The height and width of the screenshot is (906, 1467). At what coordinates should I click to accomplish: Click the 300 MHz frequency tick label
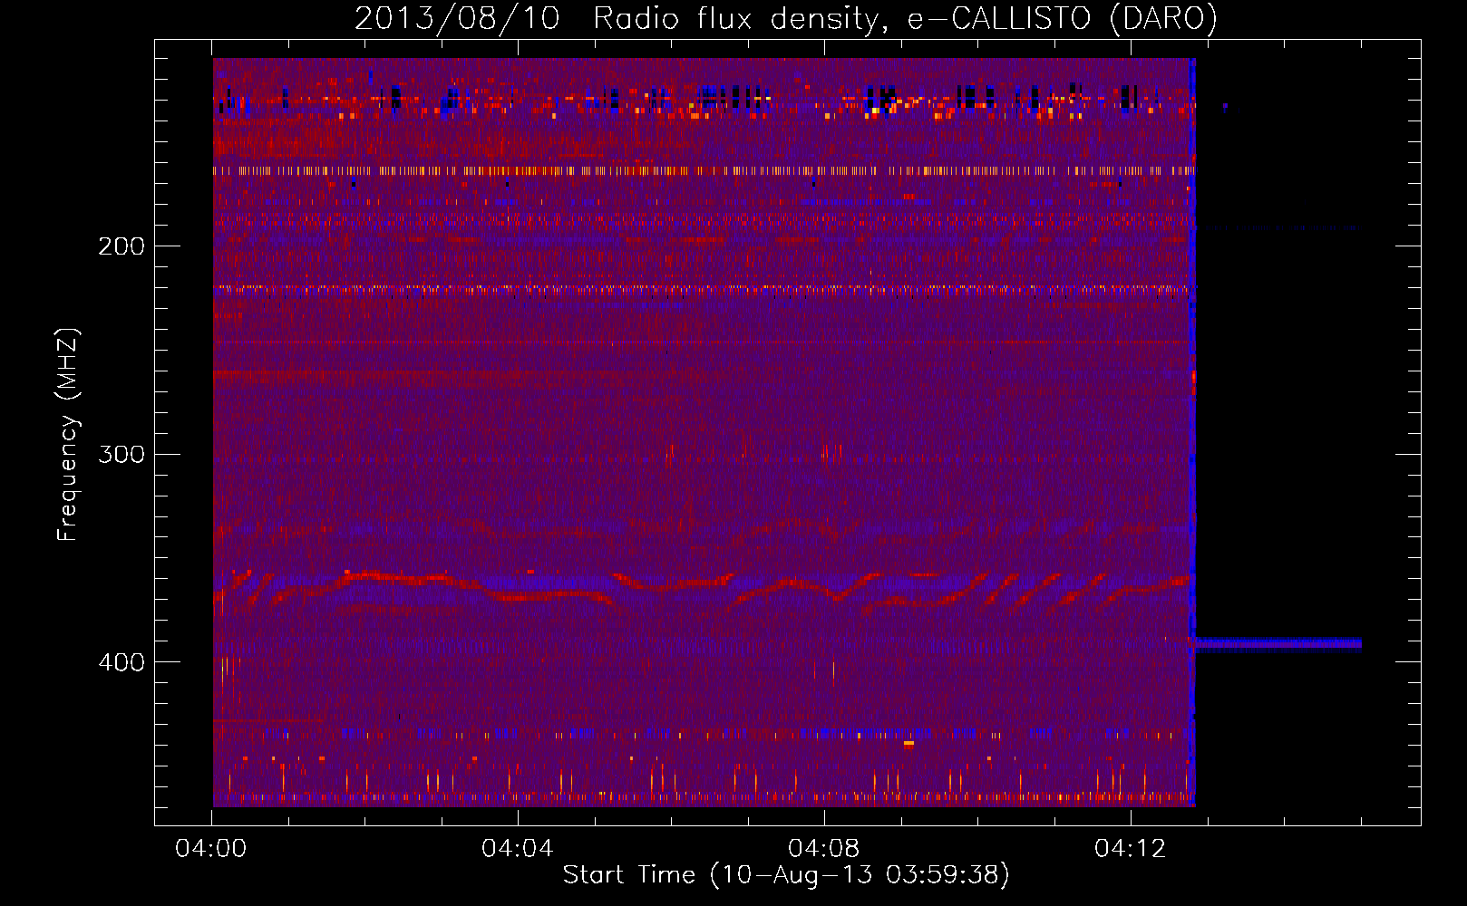point(121,454)
